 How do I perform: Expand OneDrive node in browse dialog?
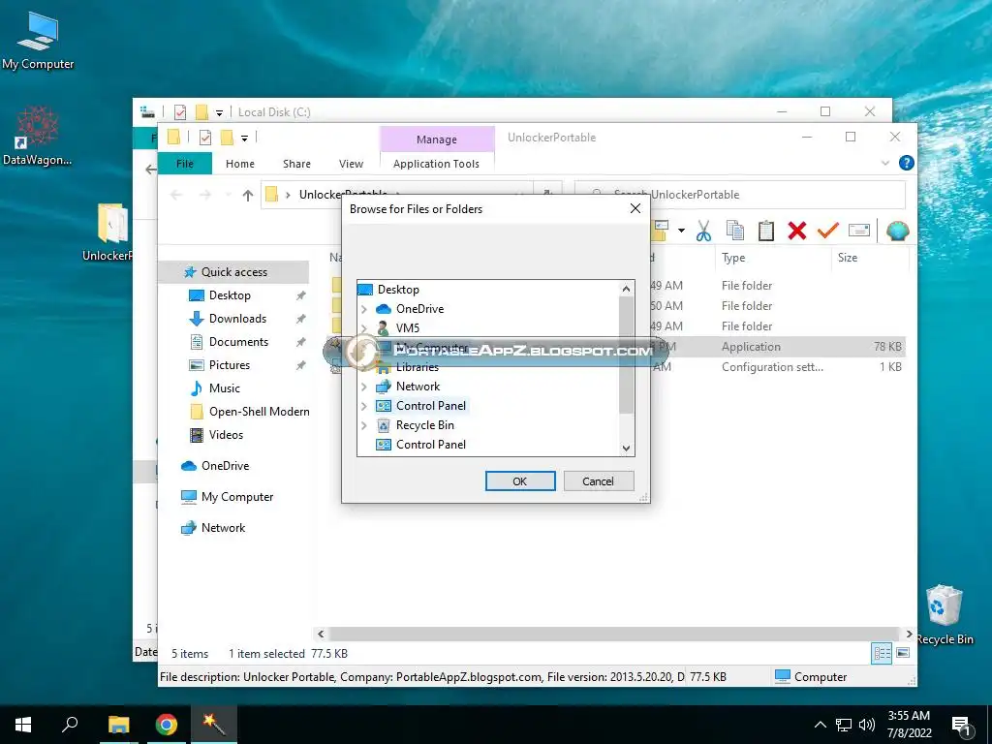point(364,309)
